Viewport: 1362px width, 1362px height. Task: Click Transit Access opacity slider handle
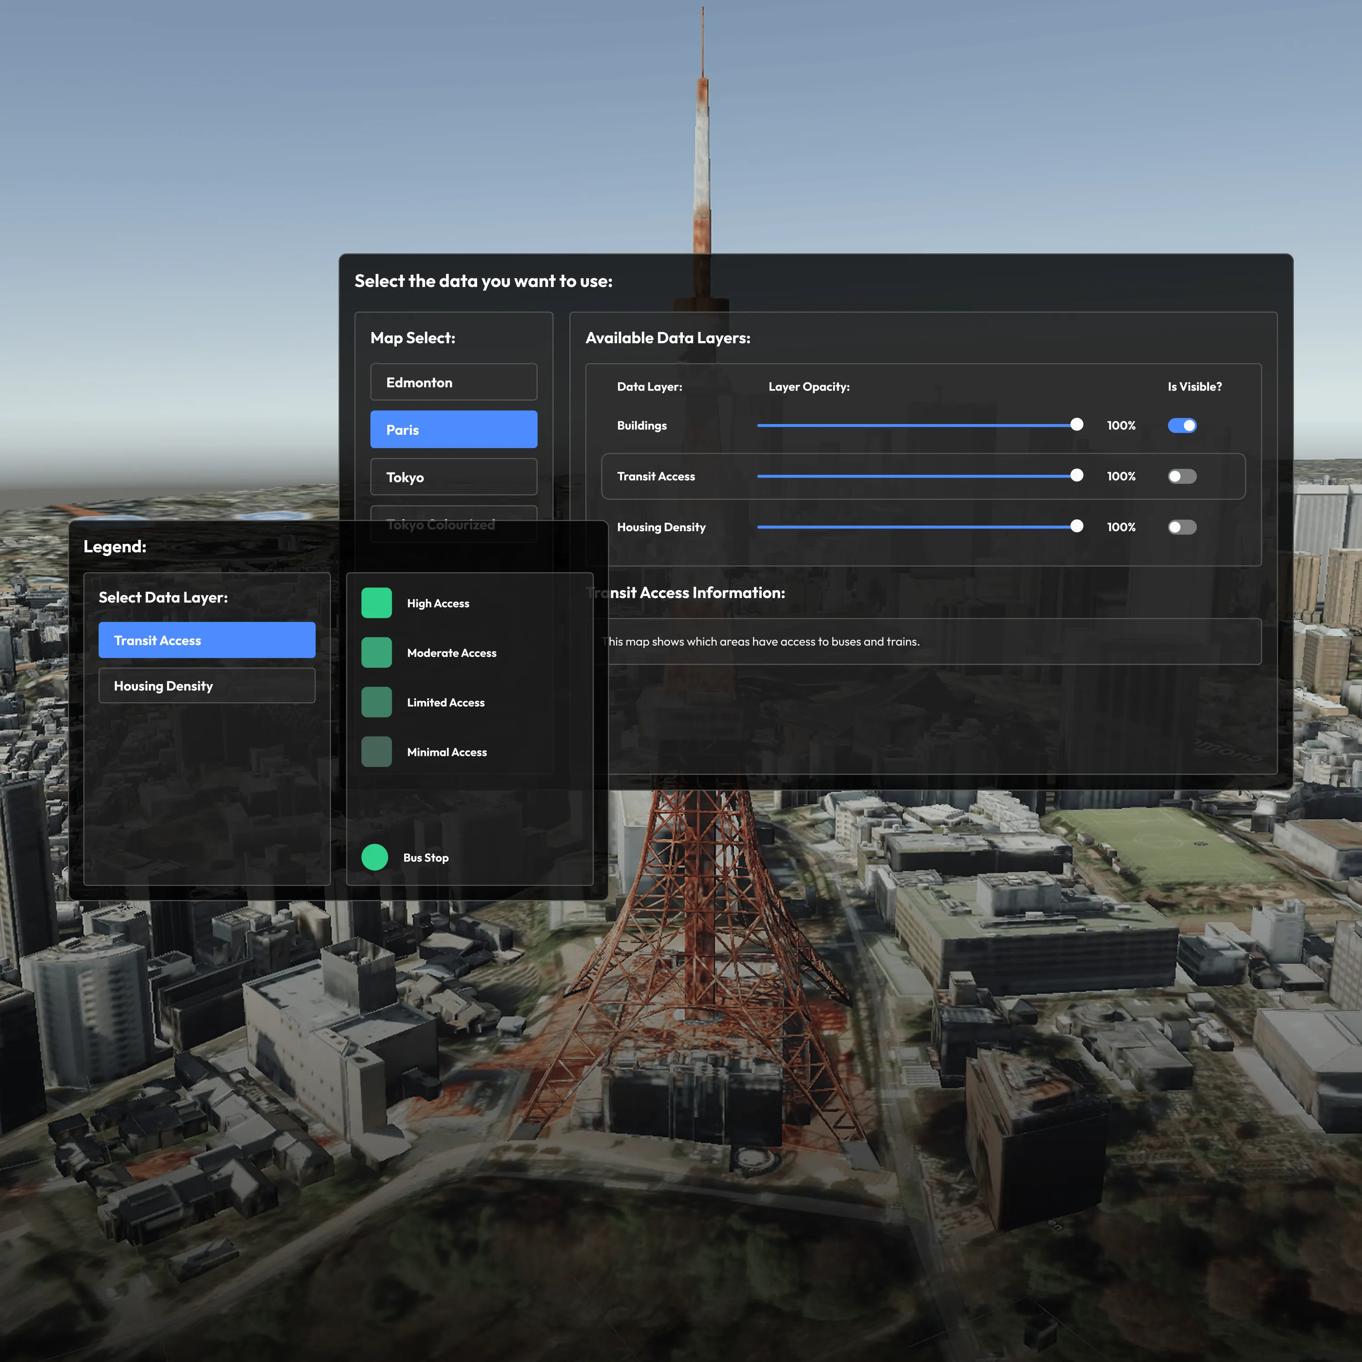pos(1076,476)
